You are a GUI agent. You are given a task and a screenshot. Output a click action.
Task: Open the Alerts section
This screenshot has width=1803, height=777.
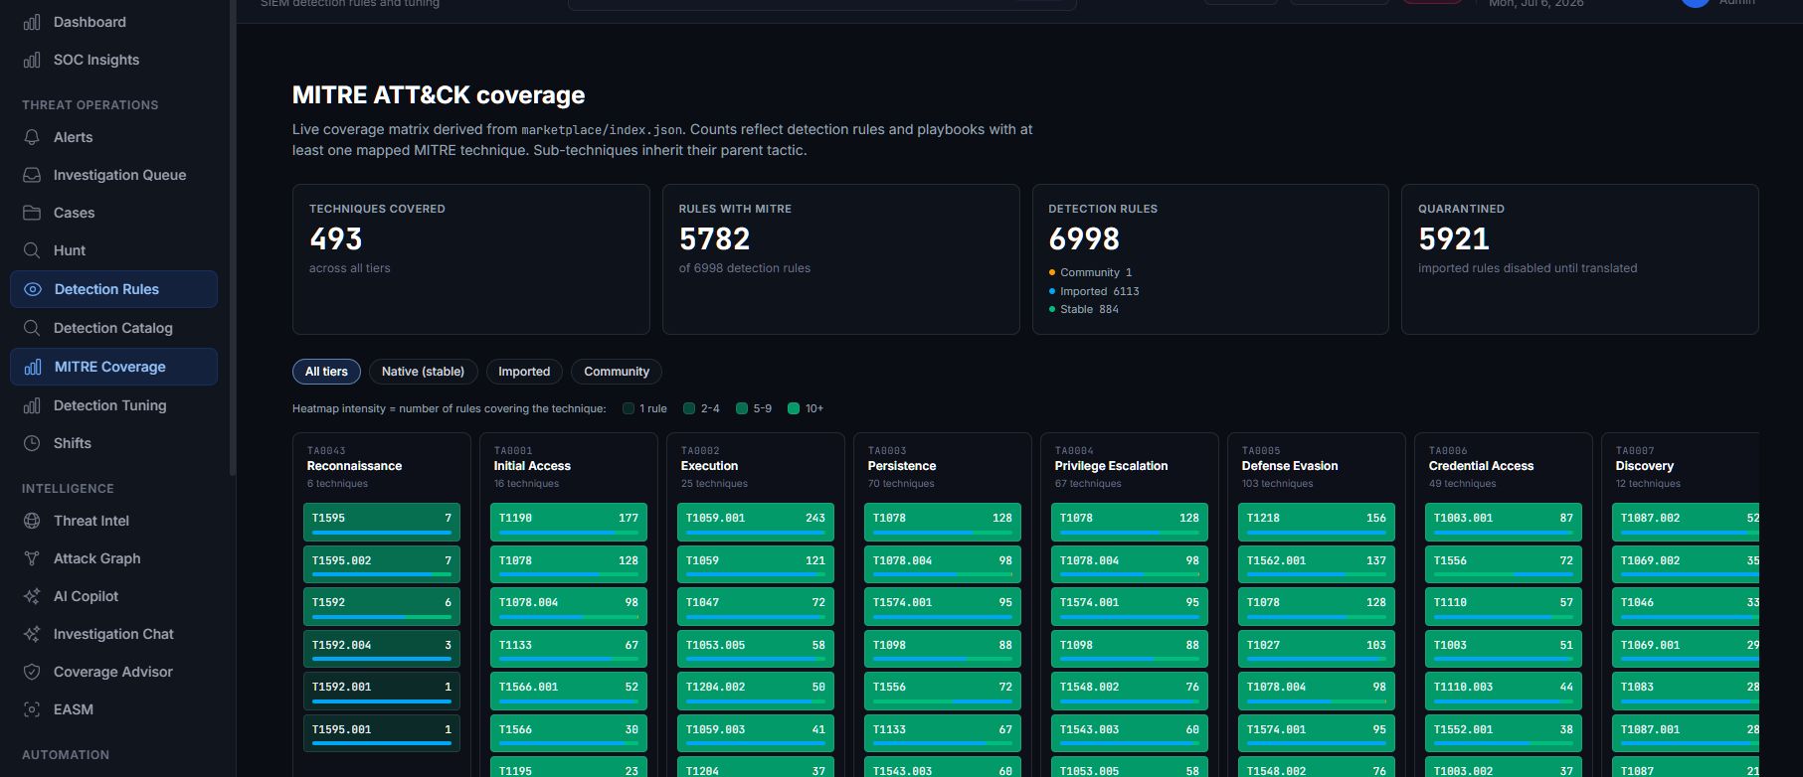[x=113, y=137]
